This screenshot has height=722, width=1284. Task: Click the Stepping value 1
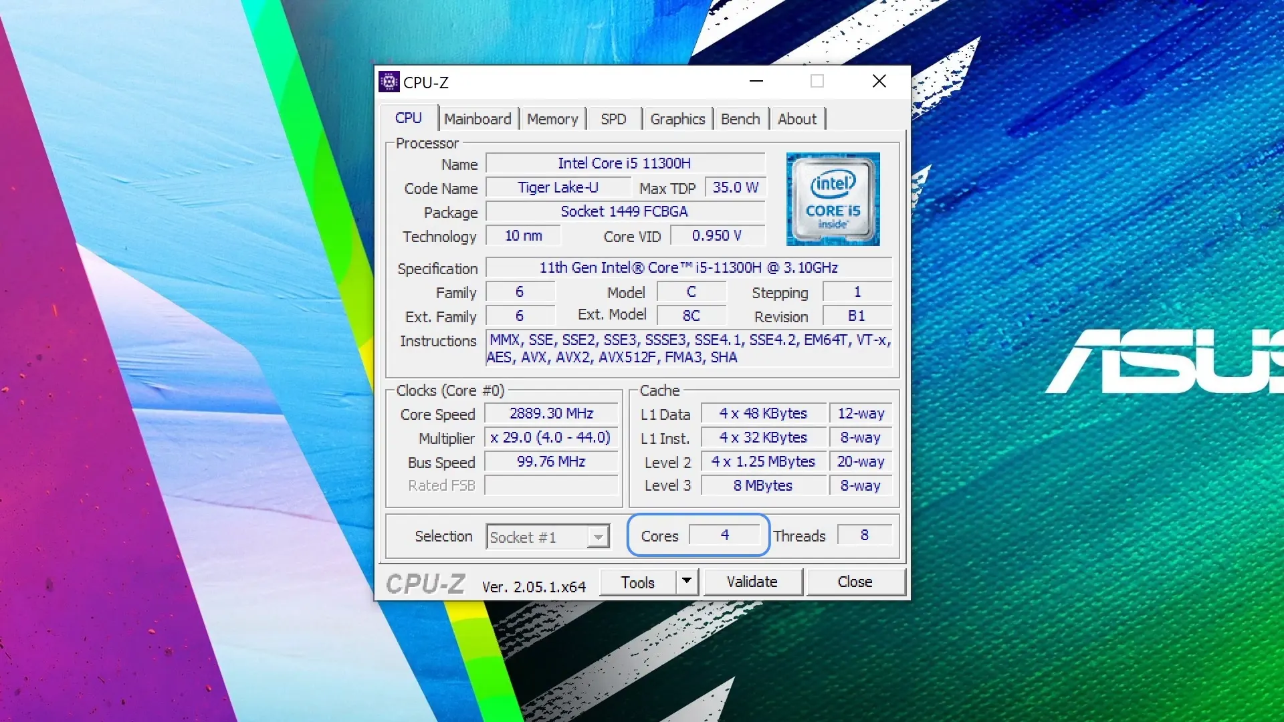(857, 291)
